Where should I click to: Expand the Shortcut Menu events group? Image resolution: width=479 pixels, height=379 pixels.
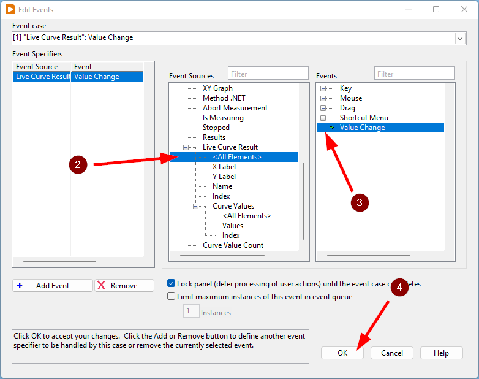(x=323, y=118)
